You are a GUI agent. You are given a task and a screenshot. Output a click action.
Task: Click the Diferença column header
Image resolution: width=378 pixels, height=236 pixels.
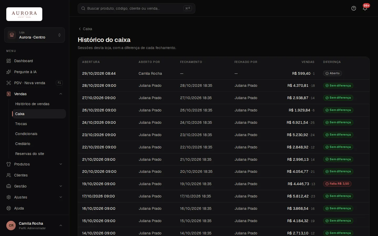click(332, 62)
